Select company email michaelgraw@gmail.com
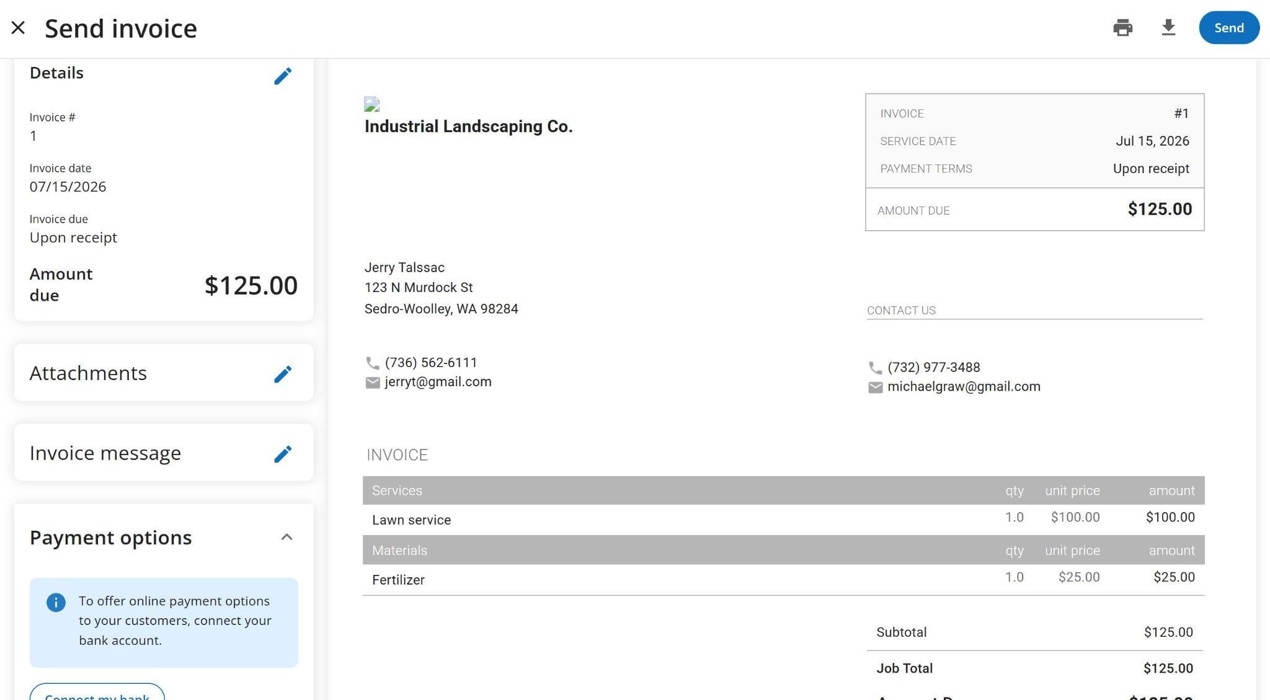The height and width of the screenshot is (700, 1270). tap(964, 387)
